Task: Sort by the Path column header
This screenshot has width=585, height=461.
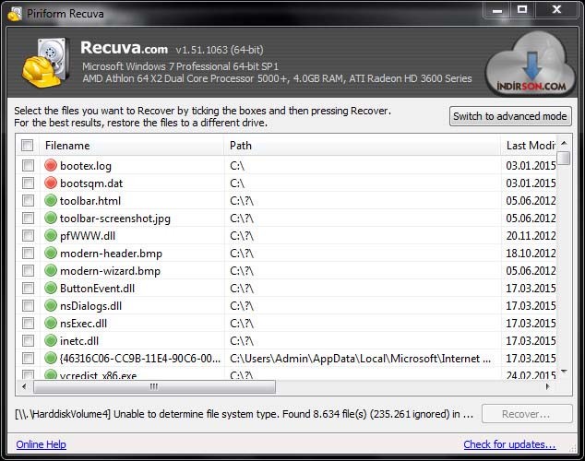Action: pos(362,146)
